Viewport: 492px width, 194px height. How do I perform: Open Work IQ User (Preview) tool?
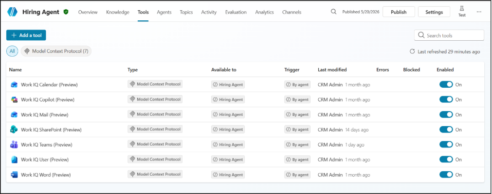click(x=45, y=160)
